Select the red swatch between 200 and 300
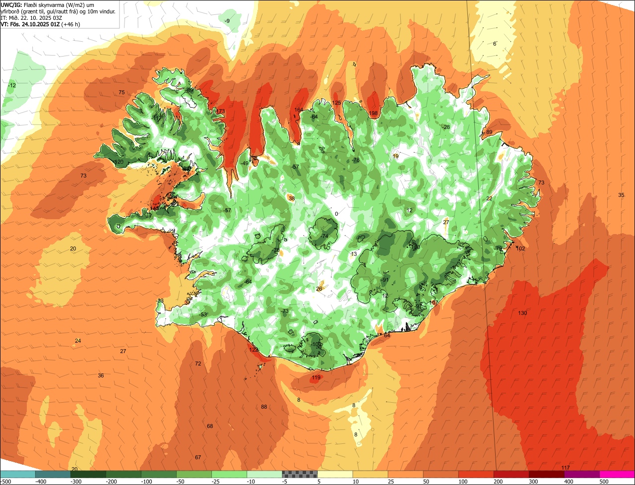This screenshot has height=485, width=635. (511, 474)
